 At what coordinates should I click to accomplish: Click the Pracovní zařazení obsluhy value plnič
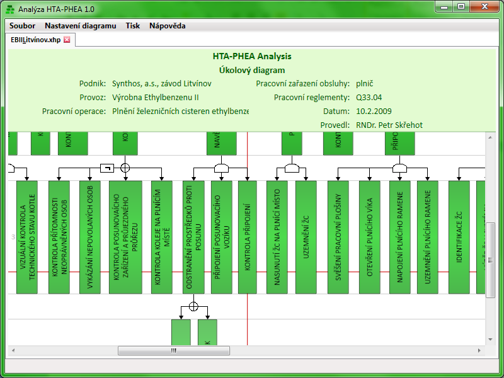coord(365,84)
